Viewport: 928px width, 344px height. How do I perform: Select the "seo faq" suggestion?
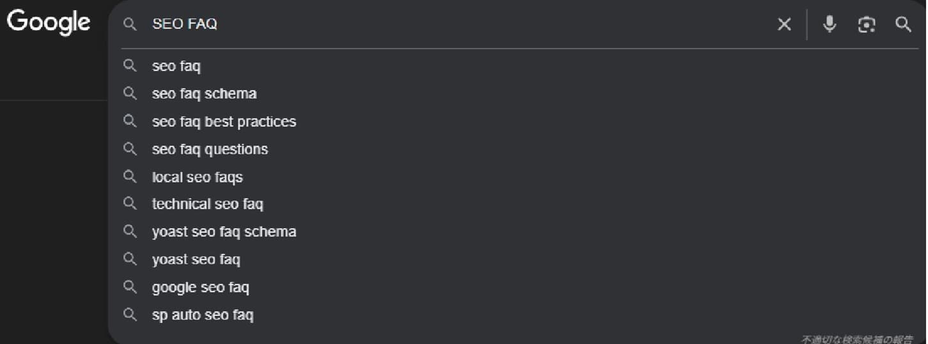176,66
